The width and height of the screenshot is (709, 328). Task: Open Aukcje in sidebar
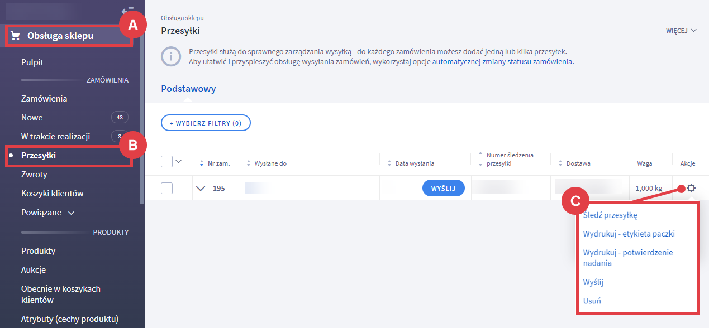[34, 270]
